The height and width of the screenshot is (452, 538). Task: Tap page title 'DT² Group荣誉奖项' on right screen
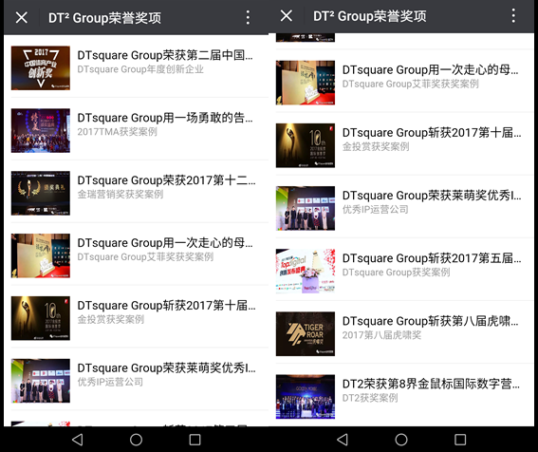pyautogui.click(x=369, y=16)
